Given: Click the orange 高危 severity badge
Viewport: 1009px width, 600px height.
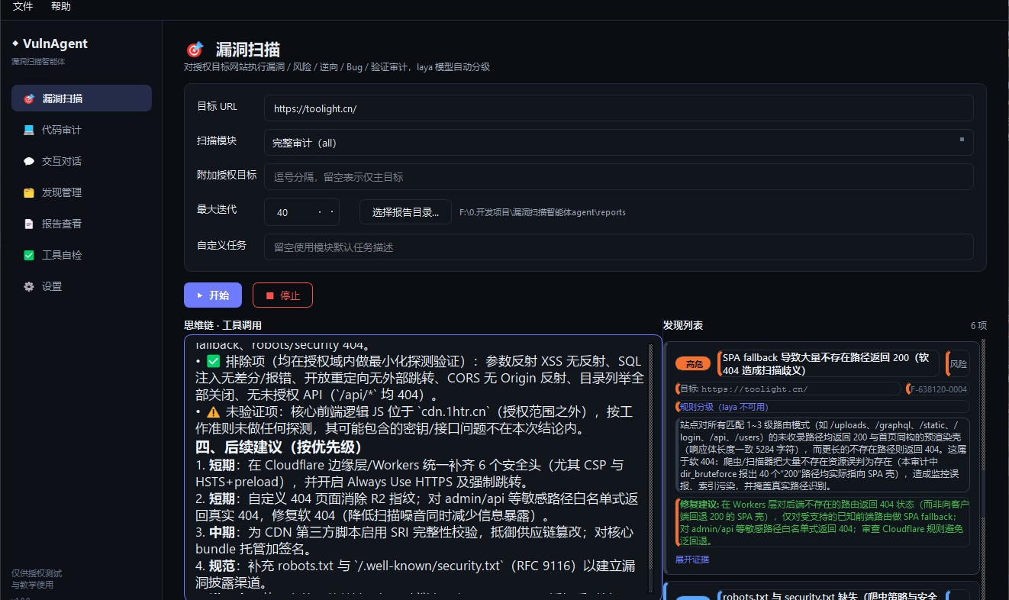Looking at the screenshot, I should click(693, 364).
